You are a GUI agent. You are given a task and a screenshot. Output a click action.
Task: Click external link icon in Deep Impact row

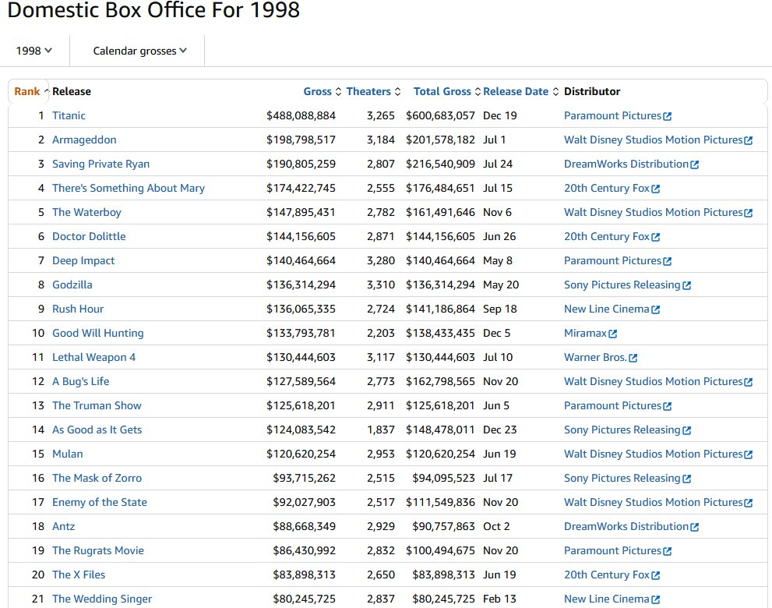[x=667, y=261]
